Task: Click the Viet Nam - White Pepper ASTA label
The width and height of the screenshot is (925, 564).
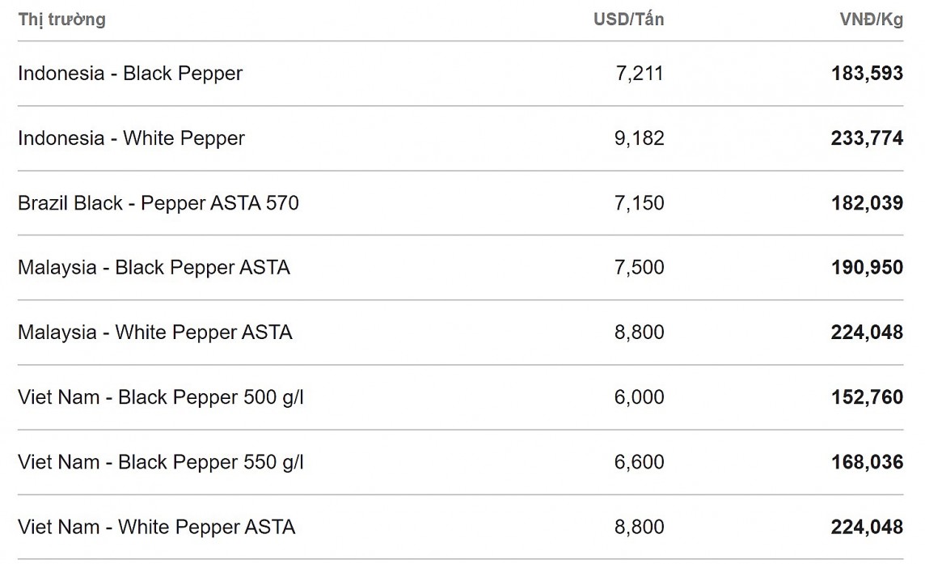Action: pos(157,528)
